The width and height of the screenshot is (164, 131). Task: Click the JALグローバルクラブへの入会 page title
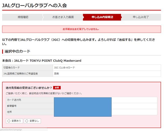pos(34,5)
